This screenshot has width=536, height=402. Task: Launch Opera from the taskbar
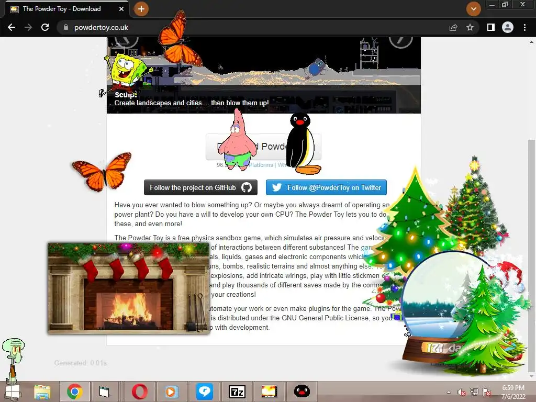(x=140, y=392)
